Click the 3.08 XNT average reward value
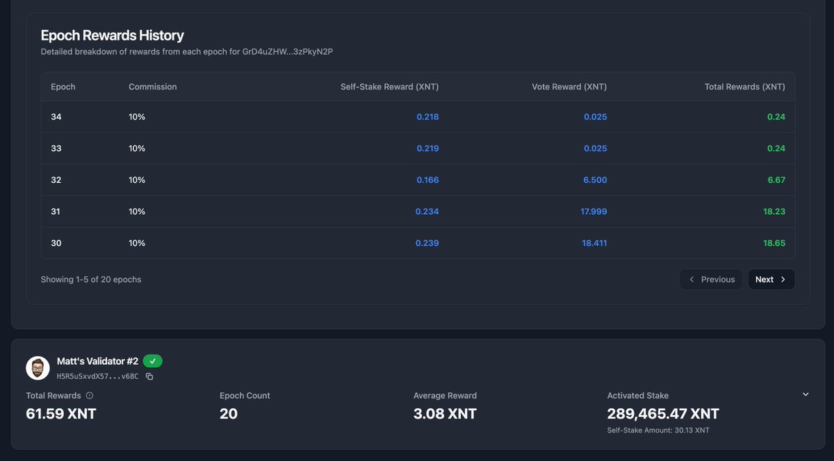Viewport: 834px width, 461px height. (445, 414)
